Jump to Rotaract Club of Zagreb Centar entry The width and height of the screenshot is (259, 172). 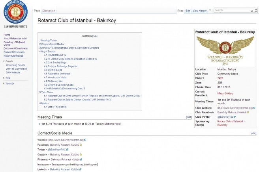tap(78, 100)
